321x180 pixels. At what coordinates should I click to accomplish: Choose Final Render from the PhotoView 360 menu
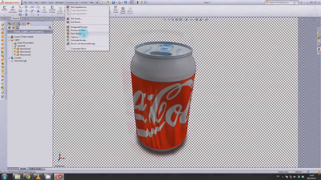coord(76,33)
